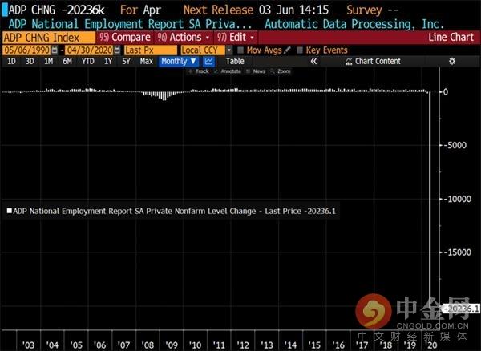Viewport: 481px width, 351px height.
Task: Click the ADP CHNG Index security field
Action: 49,38
